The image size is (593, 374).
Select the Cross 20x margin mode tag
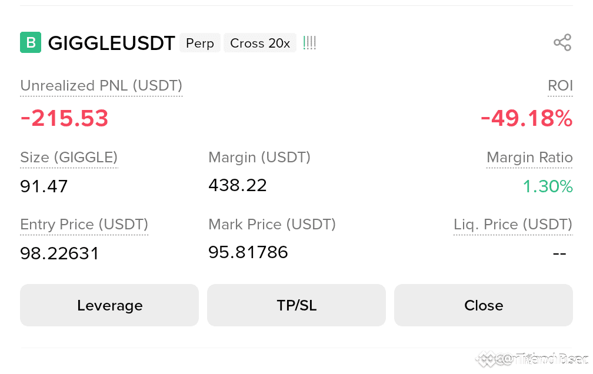coord(260,43)
